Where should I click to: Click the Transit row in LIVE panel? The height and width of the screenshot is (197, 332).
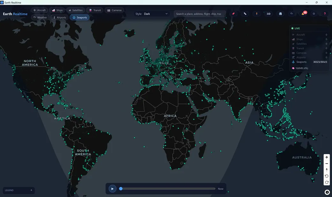tap(309, 48)
